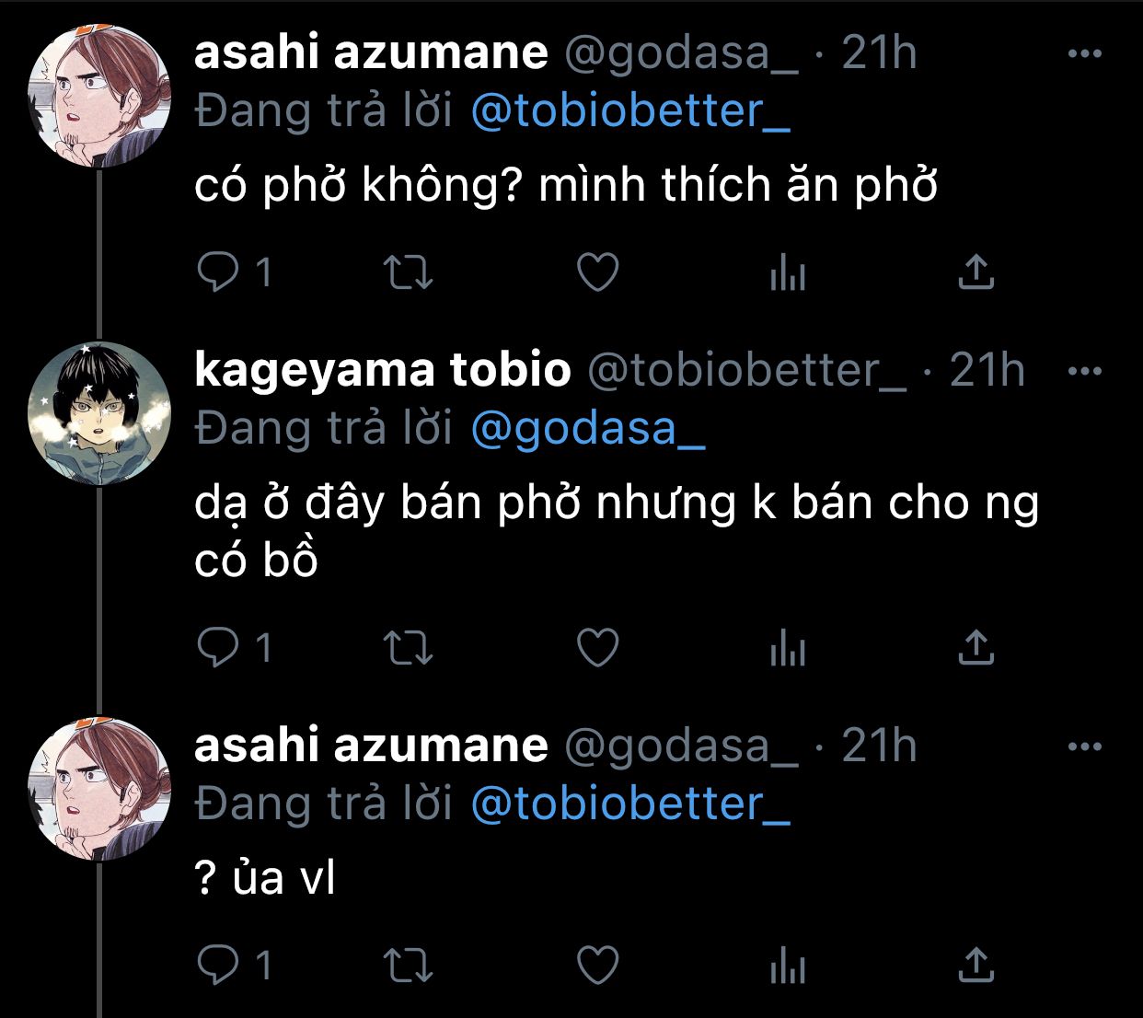Like the "mình thích ăn phở" tweet
Viewport: 1143px width, 1018px height.
click(597, 272)
